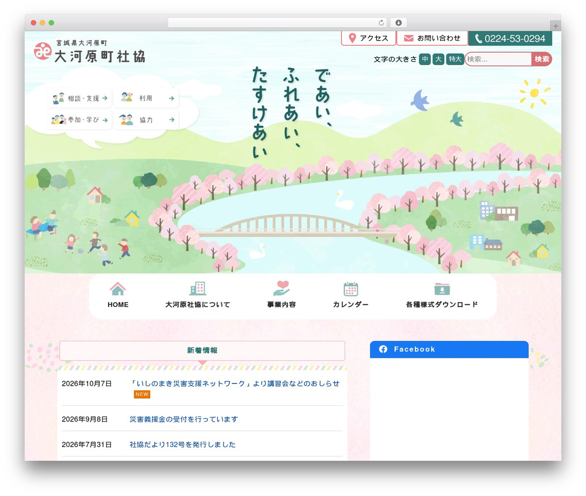Screen dimensions: 586x496
Task: Click the browser download icon
Action: [399, 23]
